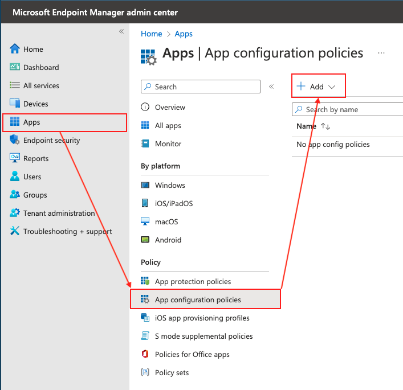This screenshot has width=403, height=390.
Task: Click the Policies for Office apps icon
Action: click(x=145, y=354)
